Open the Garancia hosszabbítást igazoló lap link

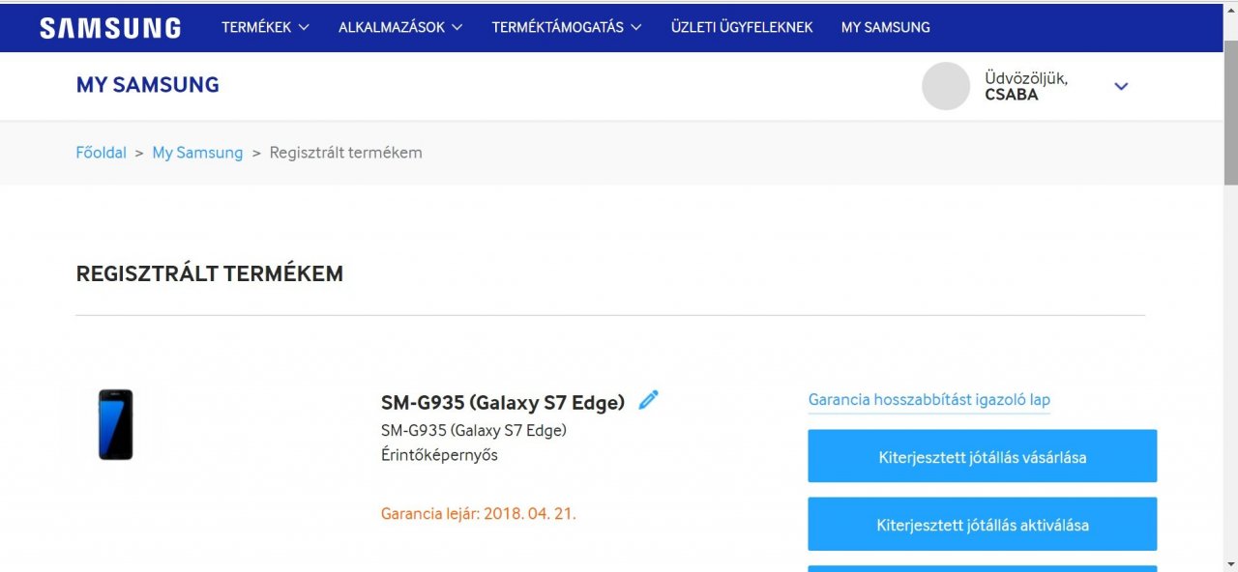click(x=928, y=400)
